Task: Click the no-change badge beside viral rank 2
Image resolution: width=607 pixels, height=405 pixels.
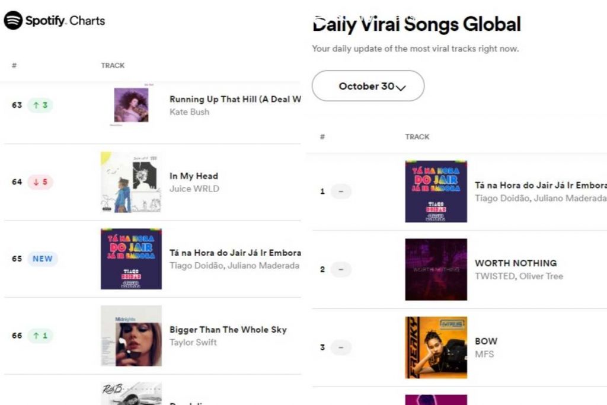Action: [341, 269]
